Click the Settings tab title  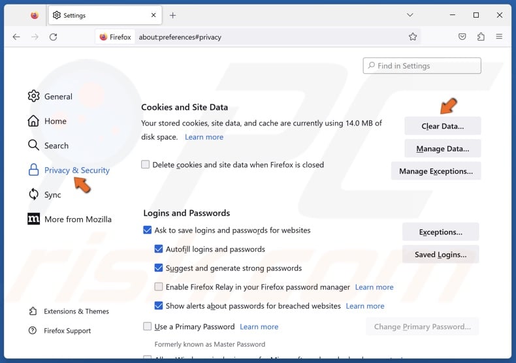coord(74,15)
